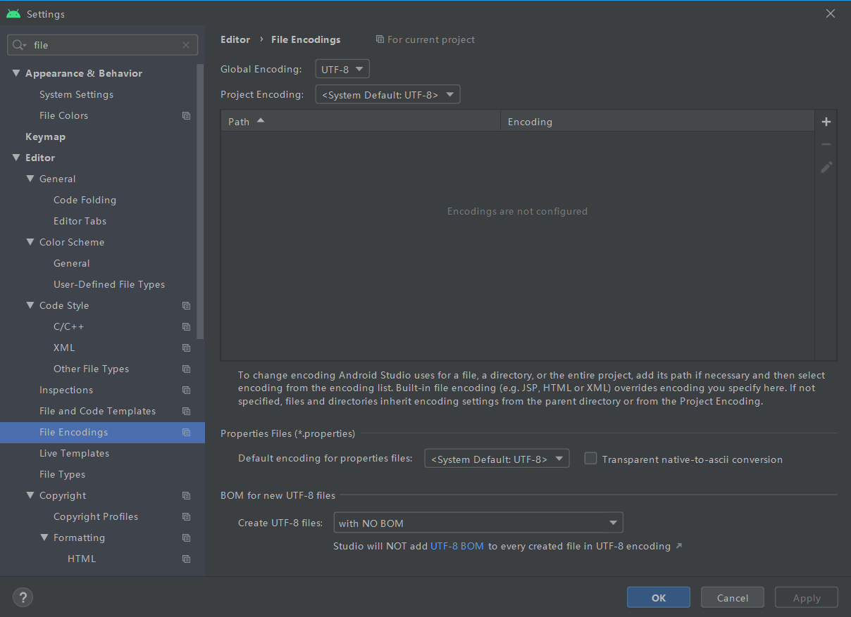851x617 pixels.
Task: Click the project icon beside File and Code Templates
Action: pyautogui.click(x=186, y=411)
